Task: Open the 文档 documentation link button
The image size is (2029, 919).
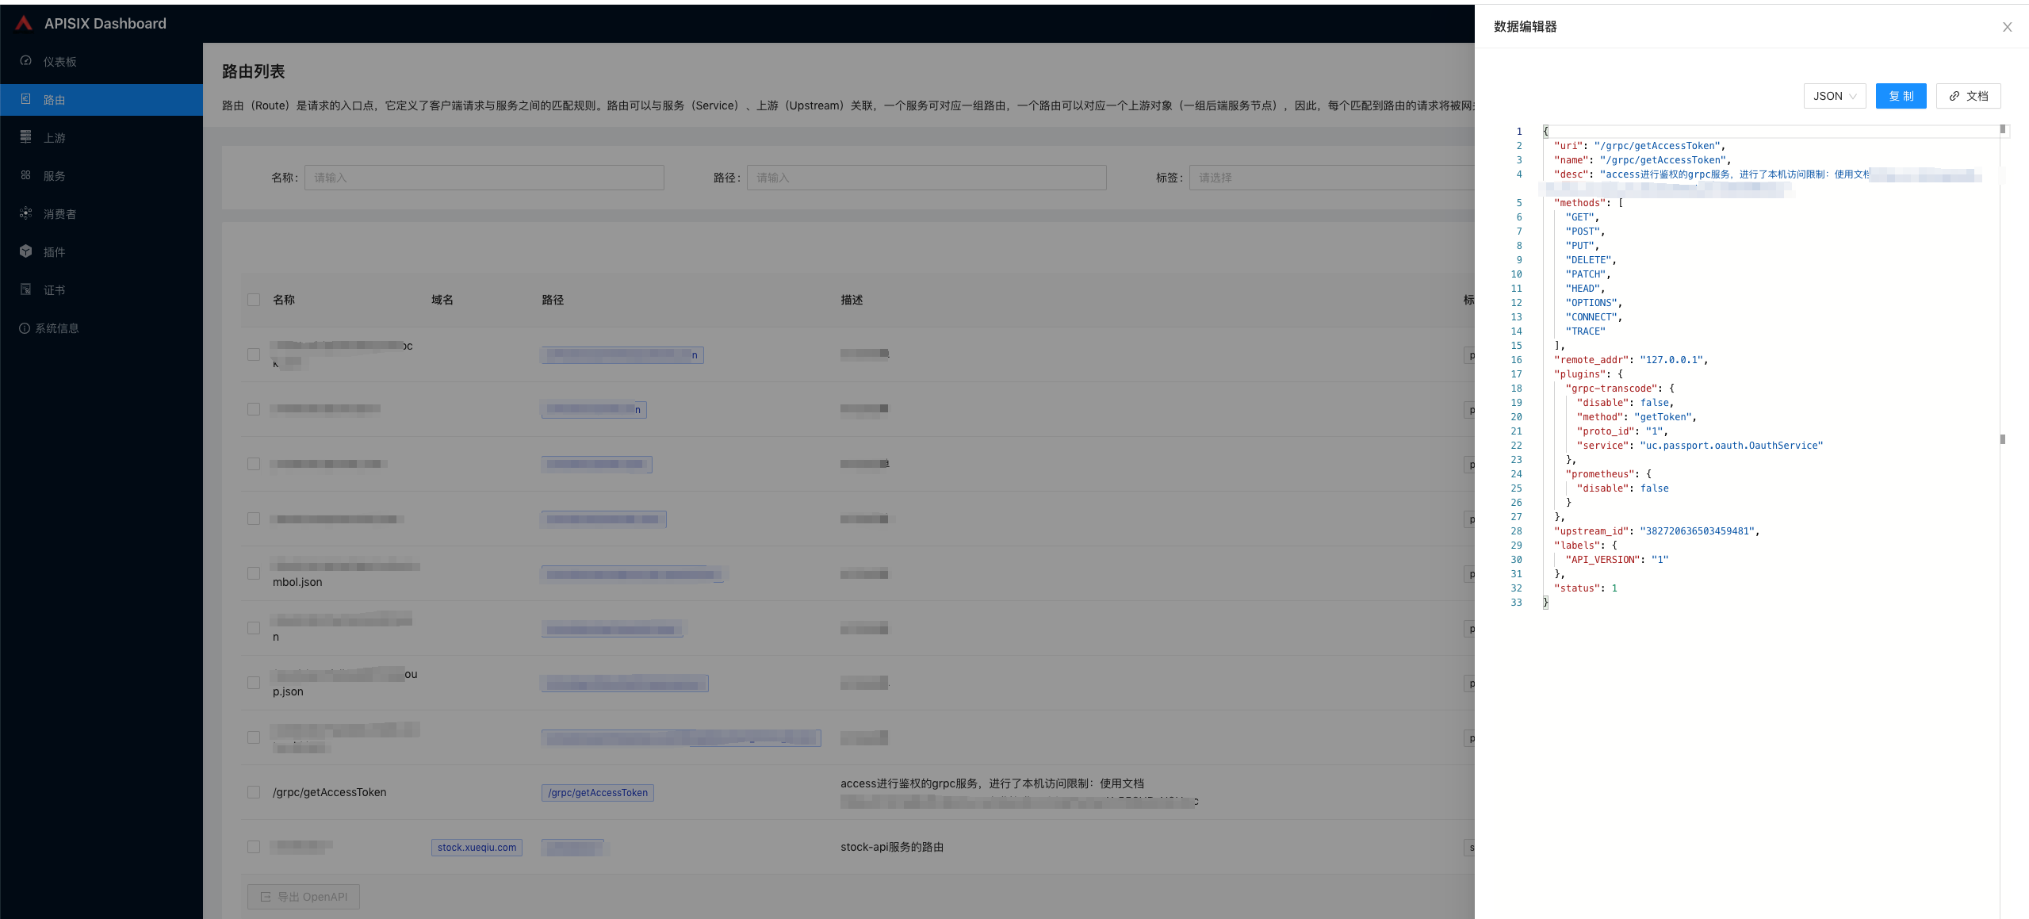Action: tap(1968, 96)
